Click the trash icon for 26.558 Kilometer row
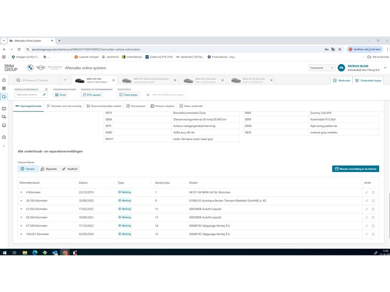 tap(373, 201)
